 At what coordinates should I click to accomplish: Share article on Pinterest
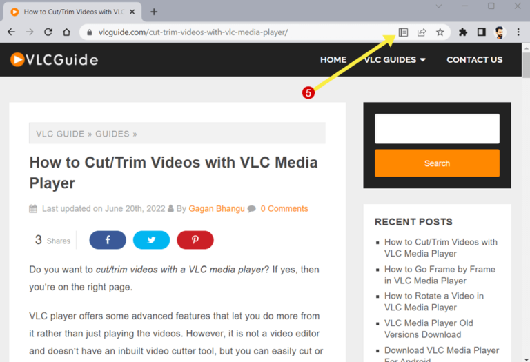pos(195,240)
